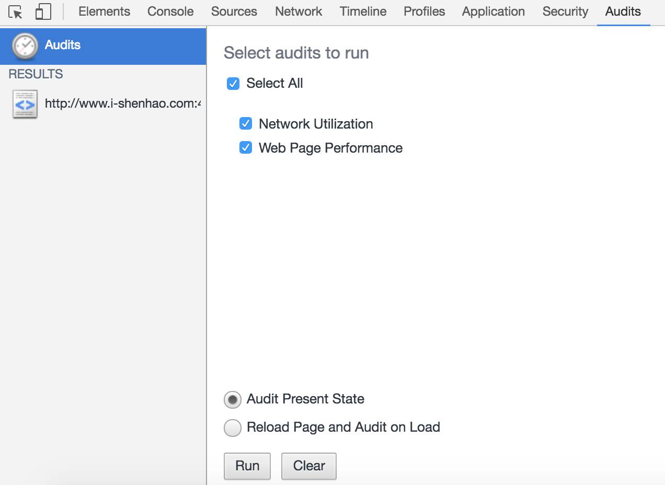Open the i-shenhao.com audit result
This screenshot has height=485, width=665.
122,103
